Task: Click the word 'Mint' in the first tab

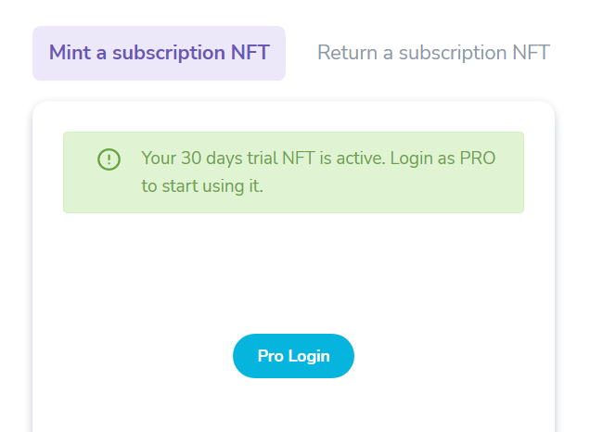Action: 70,53
